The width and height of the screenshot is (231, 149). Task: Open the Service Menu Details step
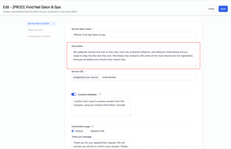(x=41, y=23)
